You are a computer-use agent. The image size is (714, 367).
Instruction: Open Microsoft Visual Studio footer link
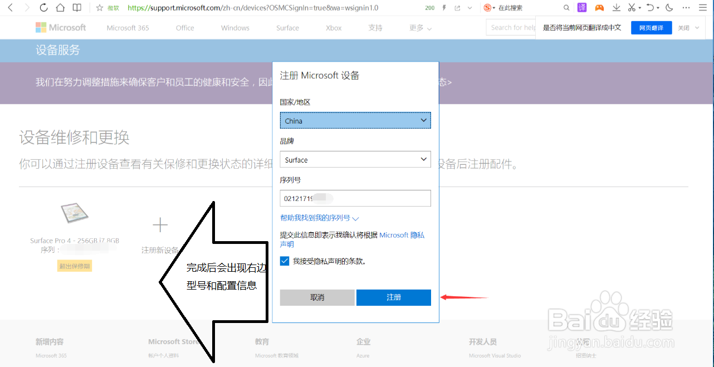[x=495, y=356]
